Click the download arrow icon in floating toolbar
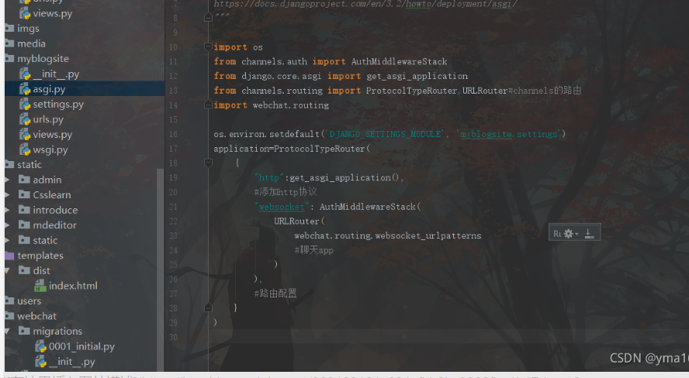 (589, 234)
